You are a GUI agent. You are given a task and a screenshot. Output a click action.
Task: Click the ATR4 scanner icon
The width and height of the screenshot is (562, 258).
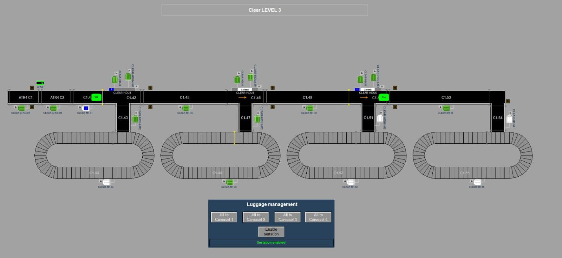tap(40, 83)
